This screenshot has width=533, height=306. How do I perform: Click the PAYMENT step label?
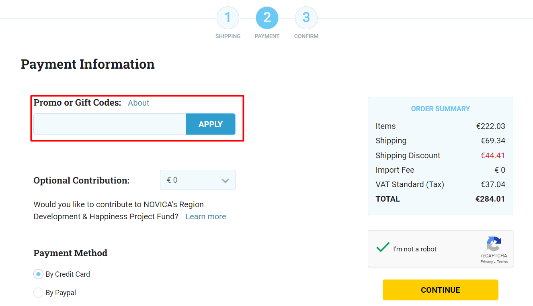pos(267,36)
